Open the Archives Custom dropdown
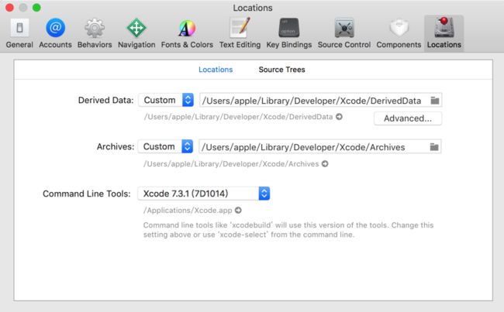This screenshot has width=504, height=312. click(x=165, y=146)
